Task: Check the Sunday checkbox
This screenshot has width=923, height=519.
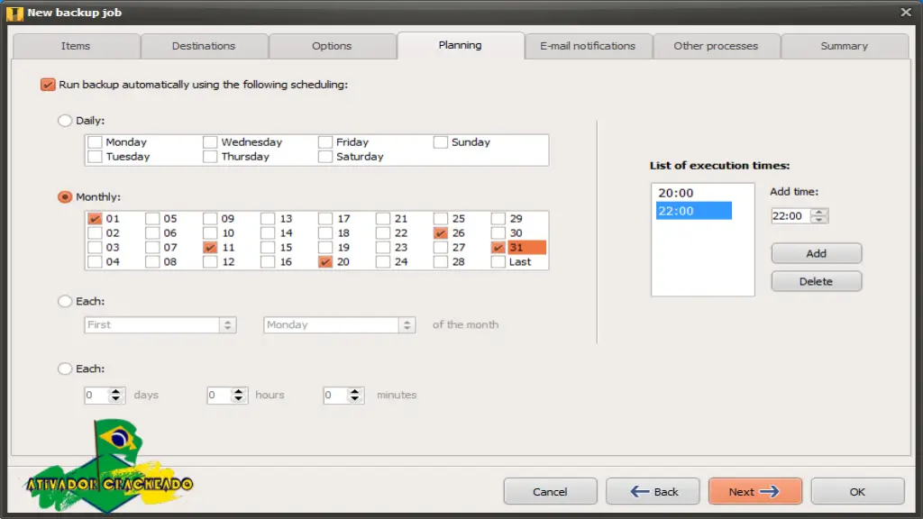Action: click(x=440, y=142)
